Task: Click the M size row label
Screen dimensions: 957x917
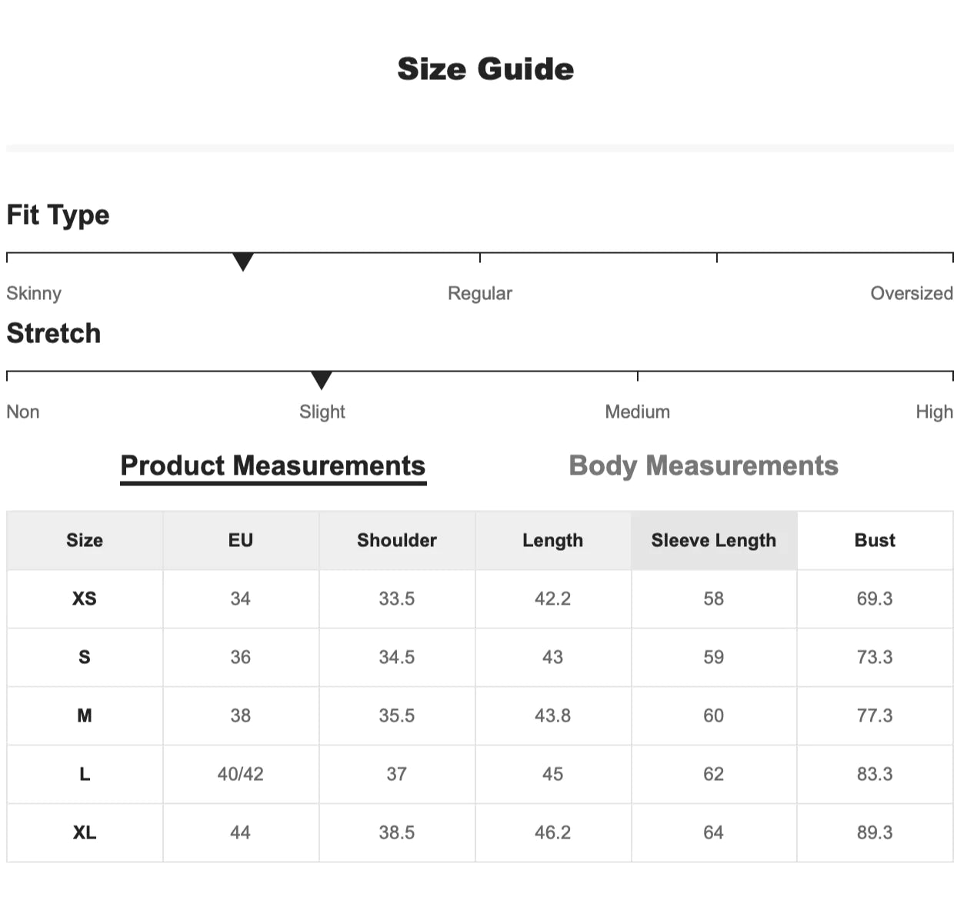Action: (x=85, y=716)
